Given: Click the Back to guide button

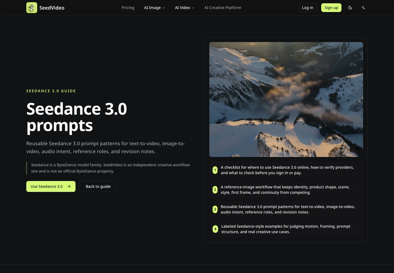Looking at the screenshot, I should (98, 186).
